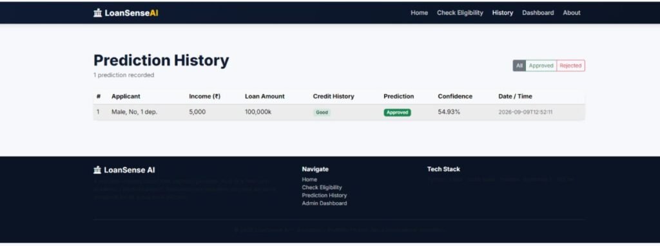Click the Good credit history badge
The width and height of the screenshot is (660, 246).
click(322, 113)
